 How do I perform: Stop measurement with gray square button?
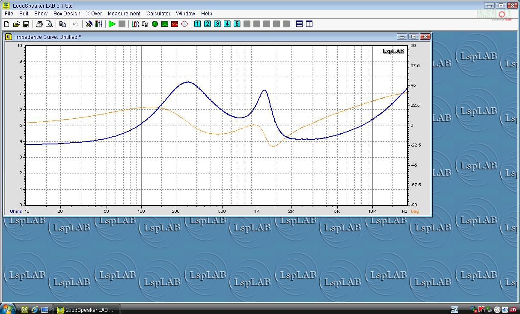pyautogui.click(x=122, y=24)
